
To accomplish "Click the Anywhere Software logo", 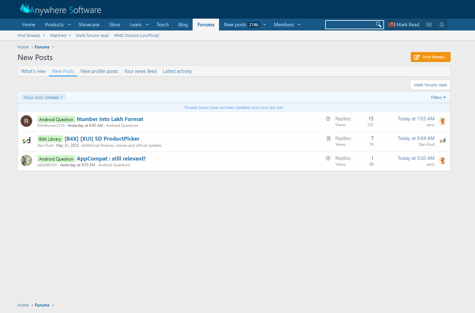I will tap(60, 9).
